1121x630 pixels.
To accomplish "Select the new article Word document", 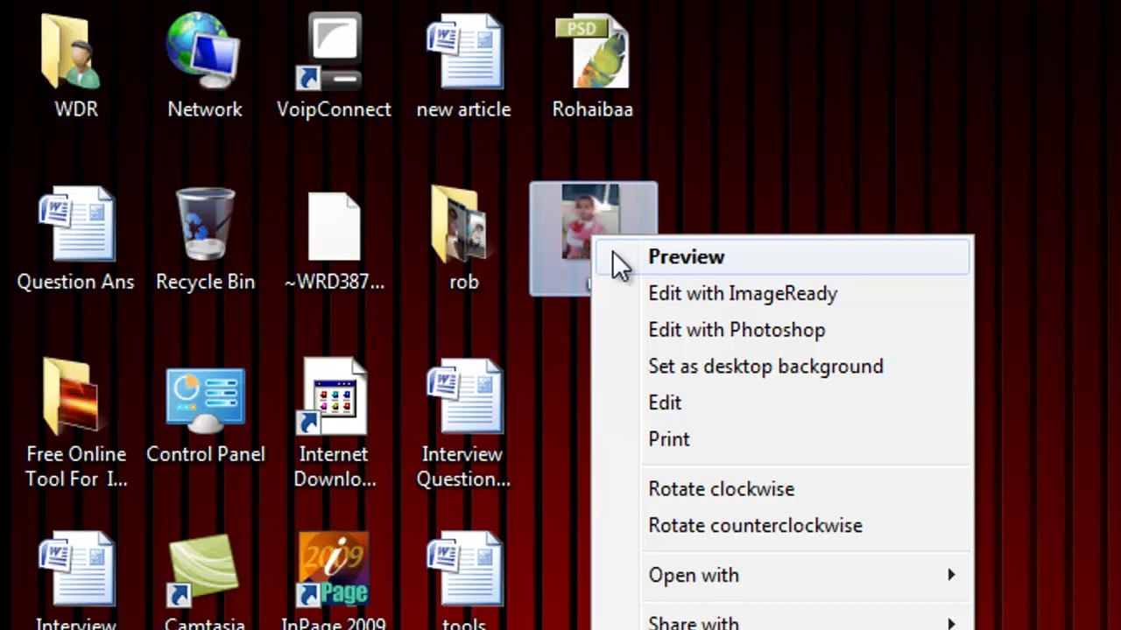I will (463, 52).
